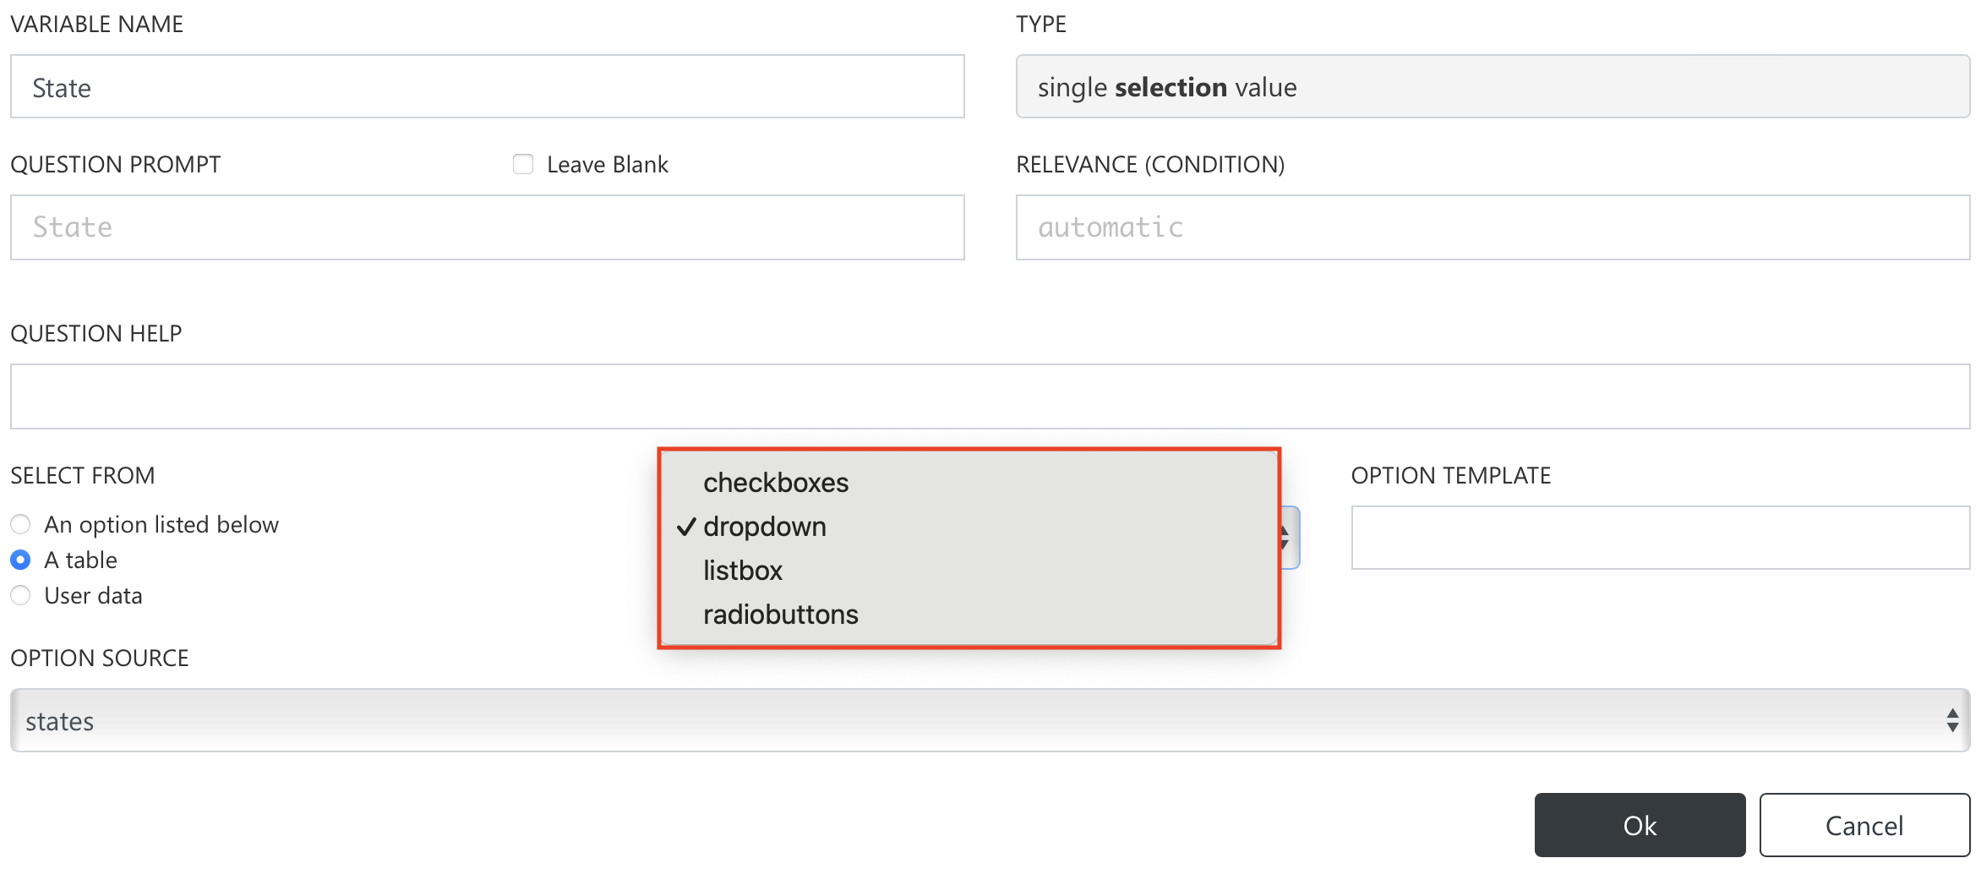Click the Cancel button
1981x869 pixels.
1864,825
